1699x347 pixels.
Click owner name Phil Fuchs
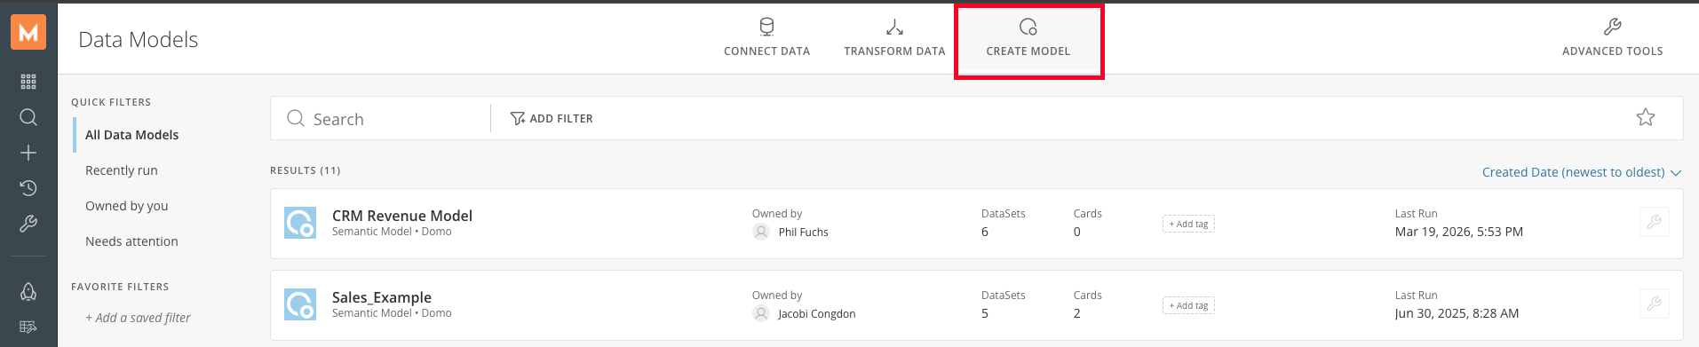click(x=803, y=233)
